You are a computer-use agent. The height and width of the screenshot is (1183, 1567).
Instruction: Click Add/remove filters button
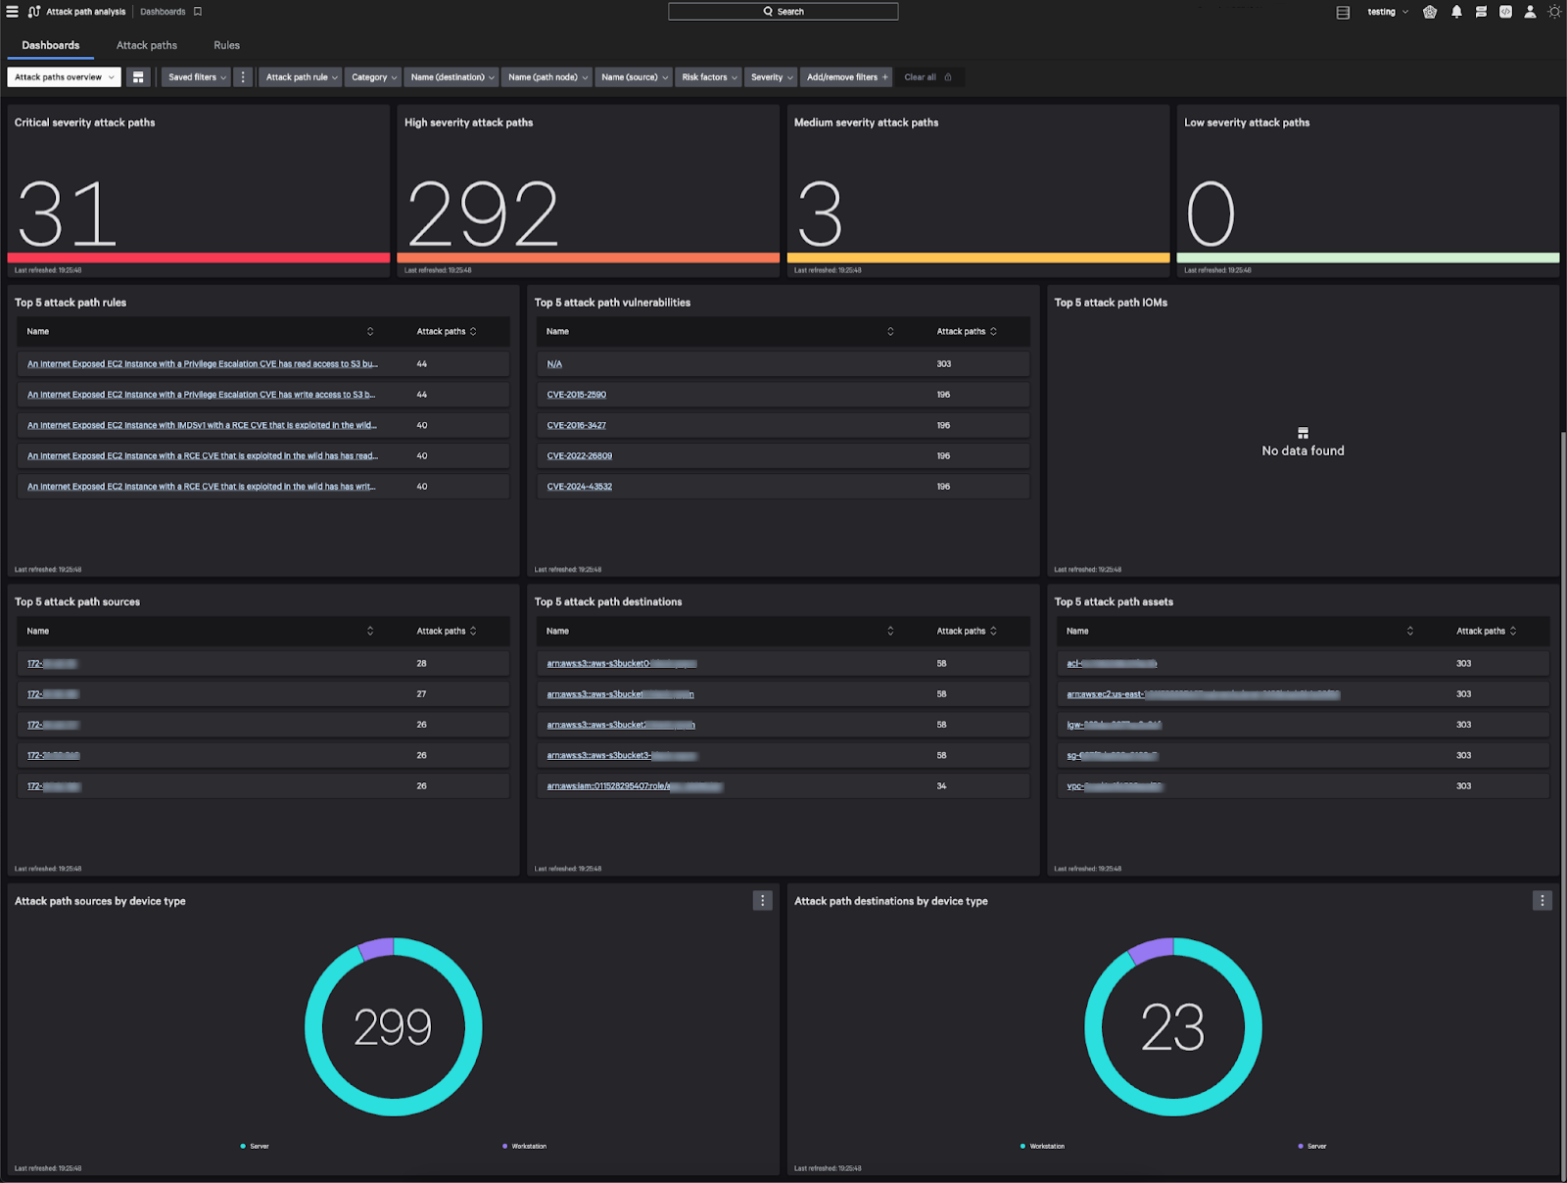click(x=846, y=77)
